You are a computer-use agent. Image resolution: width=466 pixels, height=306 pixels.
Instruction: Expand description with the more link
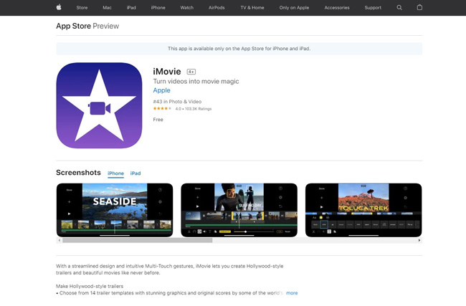[x=292, y=293]
